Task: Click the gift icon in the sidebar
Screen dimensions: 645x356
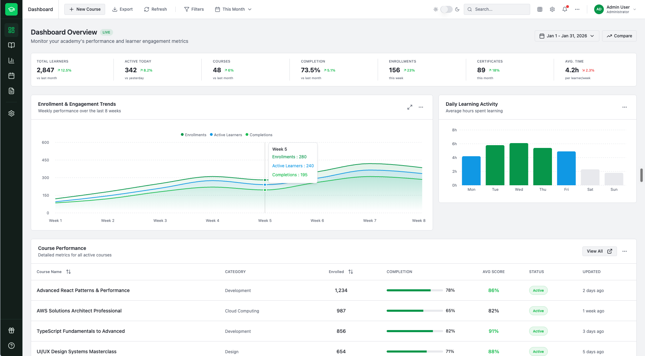Action: [x=11, y=330]
